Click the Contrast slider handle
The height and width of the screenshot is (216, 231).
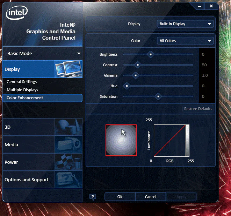click(x=138, y=65)
